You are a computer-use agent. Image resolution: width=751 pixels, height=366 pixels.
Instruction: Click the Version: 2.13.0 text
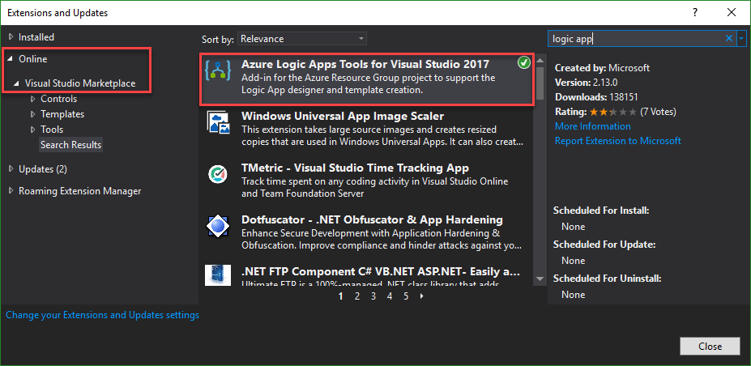tap(585, 83)
